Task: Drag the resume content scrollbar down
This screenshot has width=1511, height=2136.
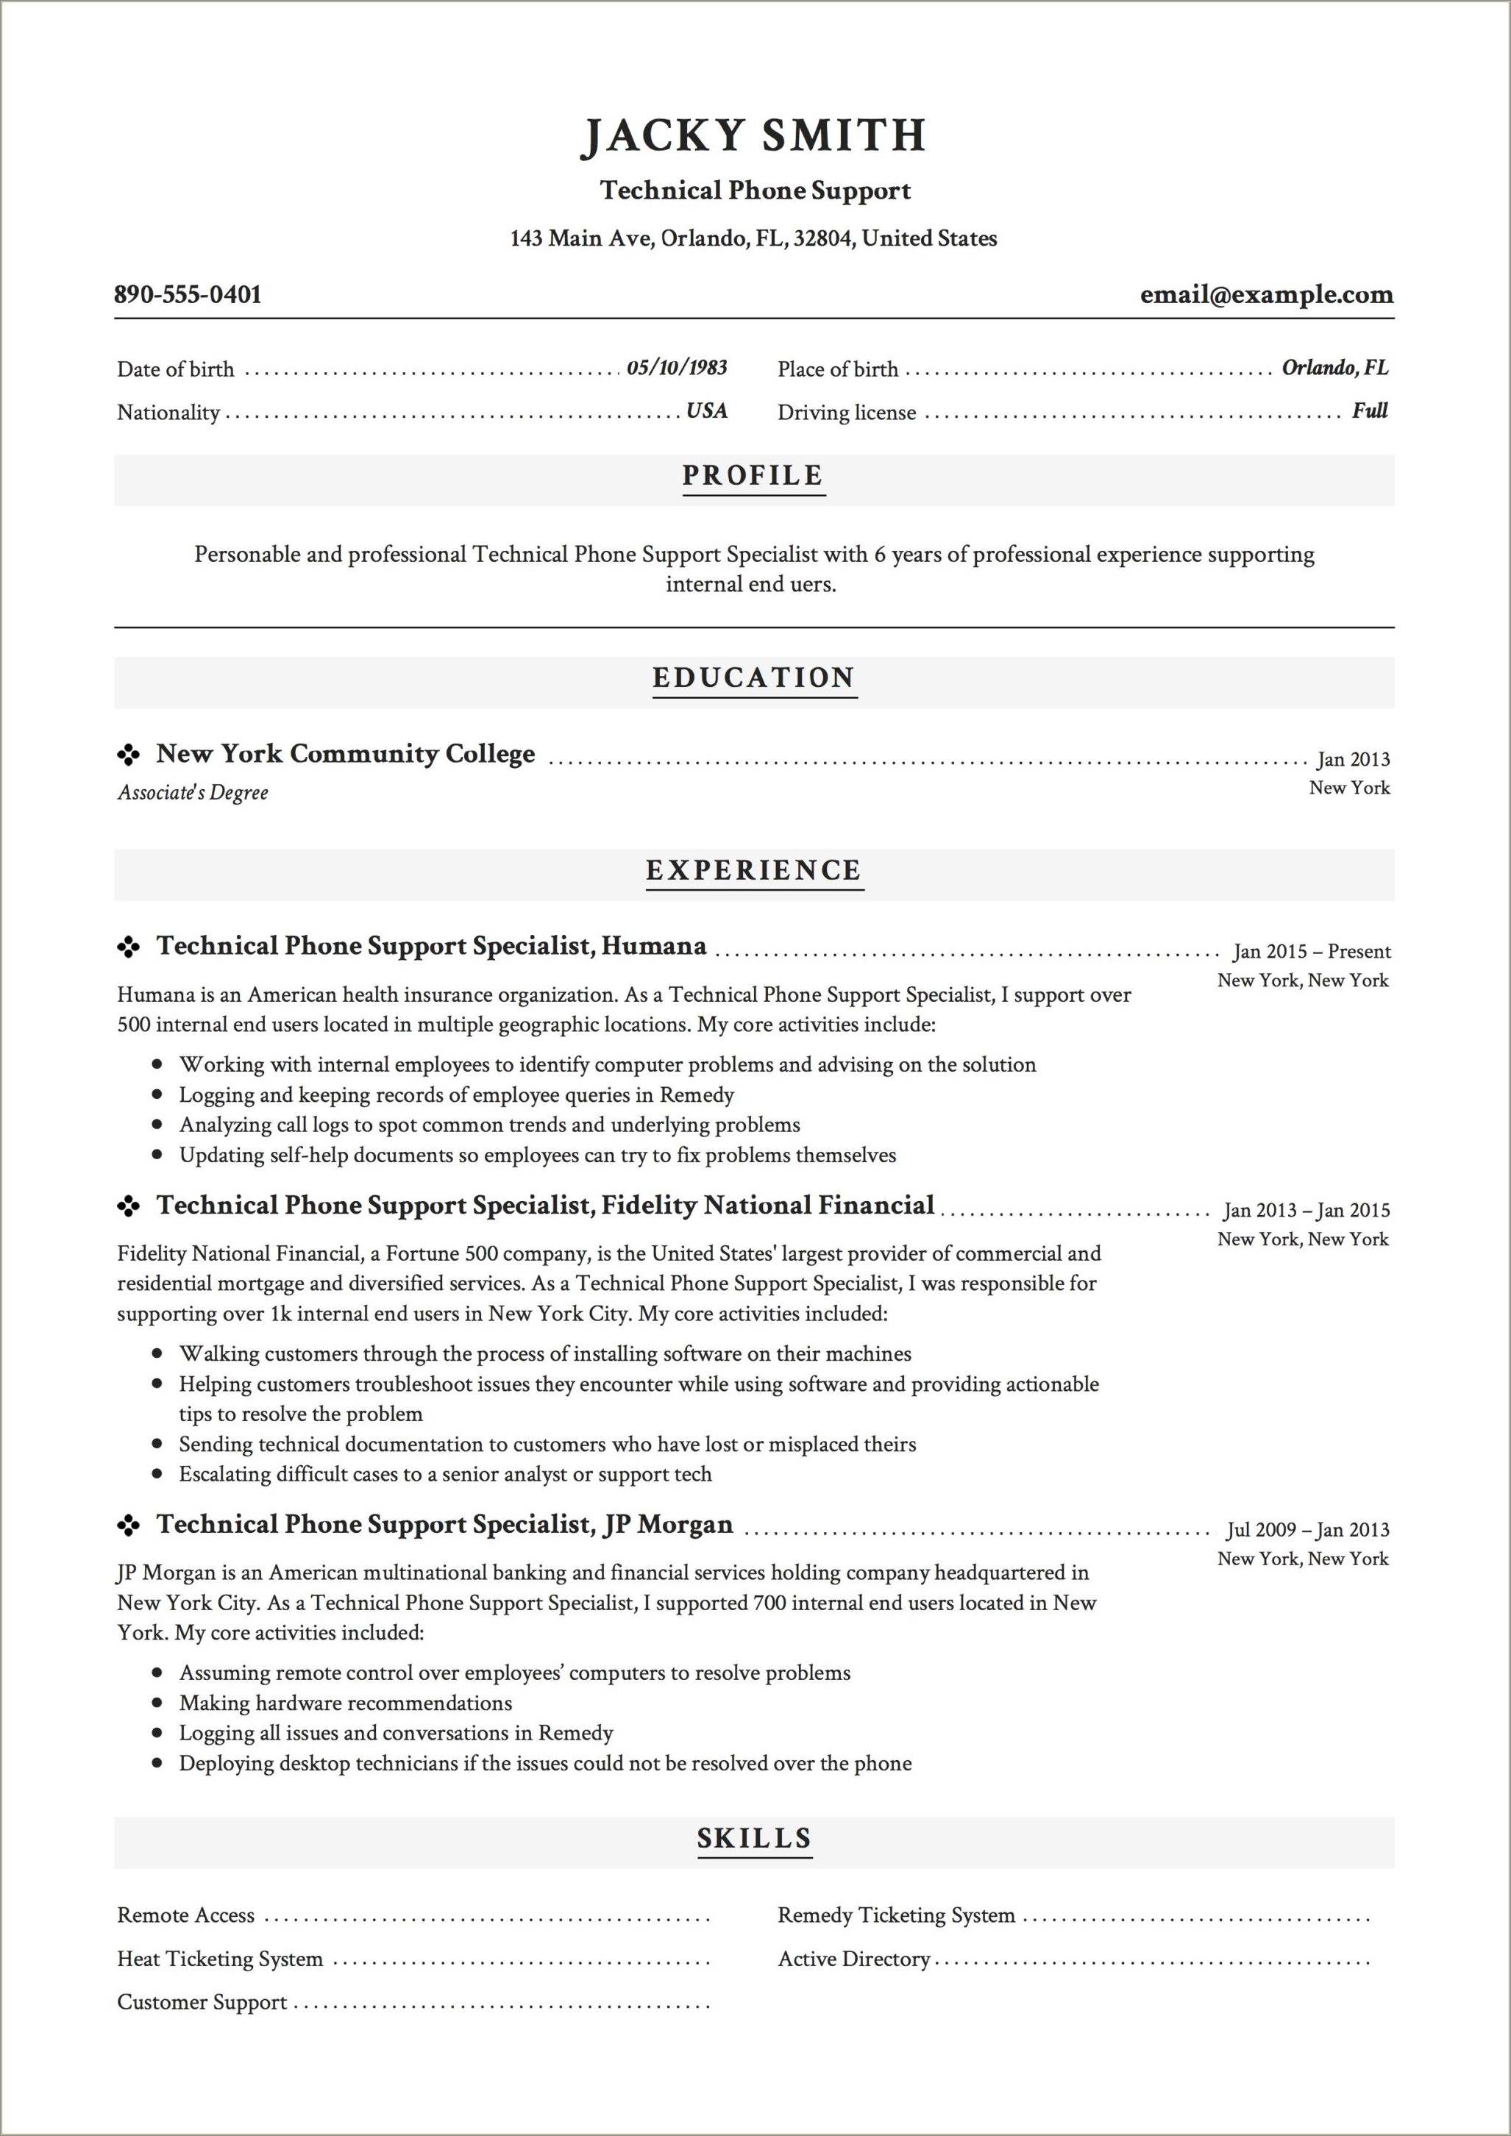Action: pos(1503,1067)
